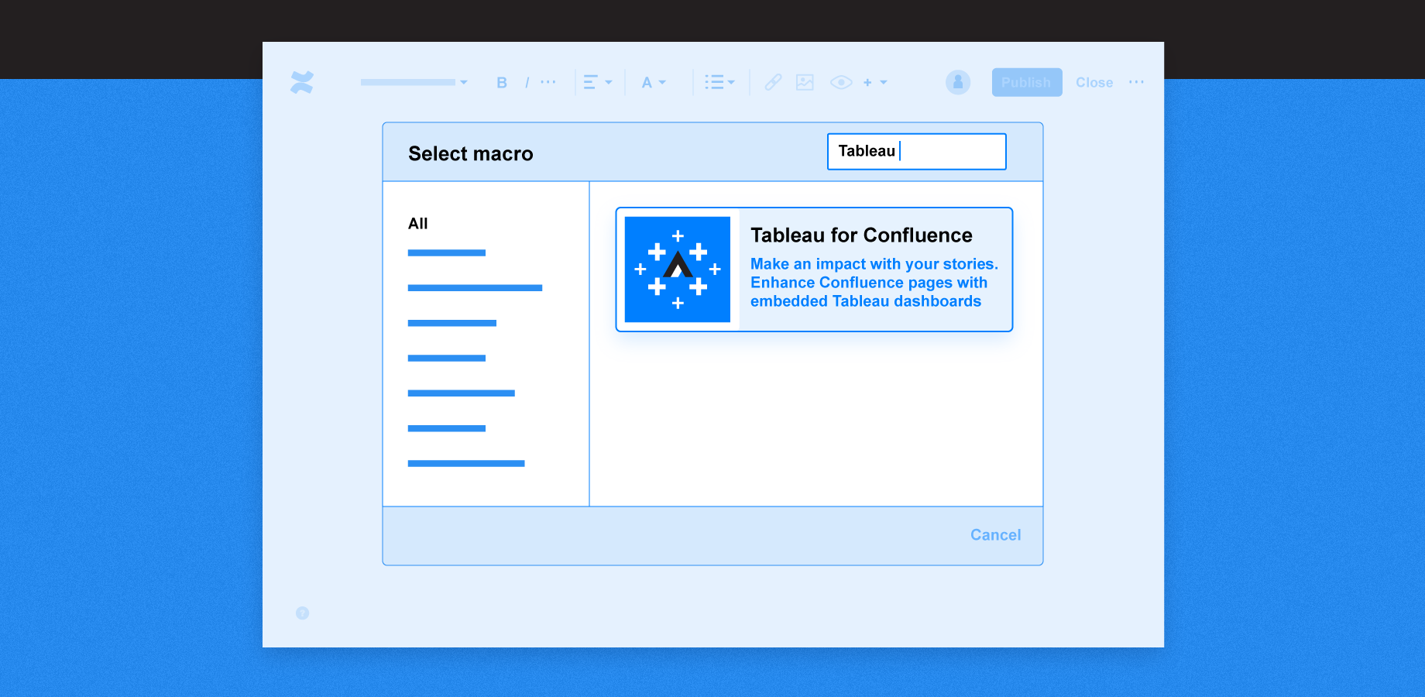
Task: Click the user avatar icon
Action: pyautogui.click(x=958, y=82)
